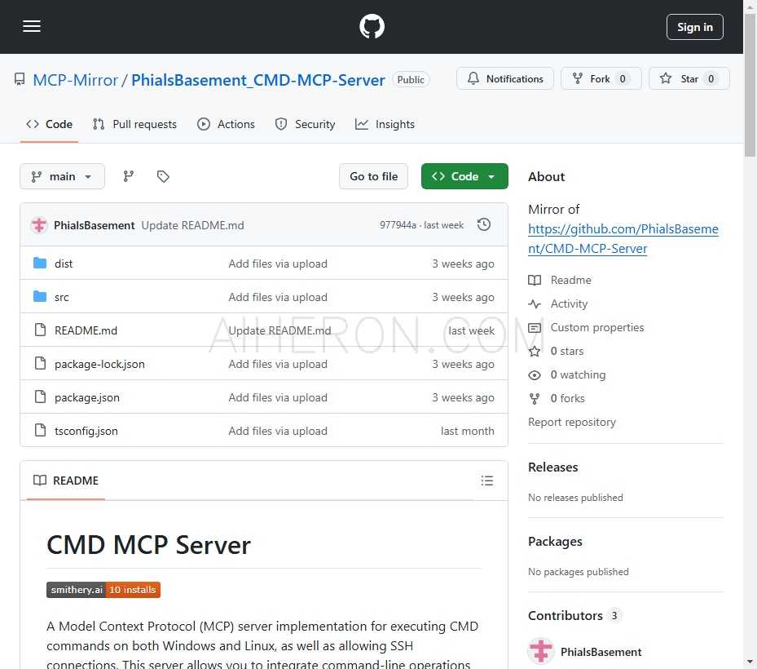Click the star icon beside 0 stars
Viewport: 757px width, 669px height.
coord(535,352)
